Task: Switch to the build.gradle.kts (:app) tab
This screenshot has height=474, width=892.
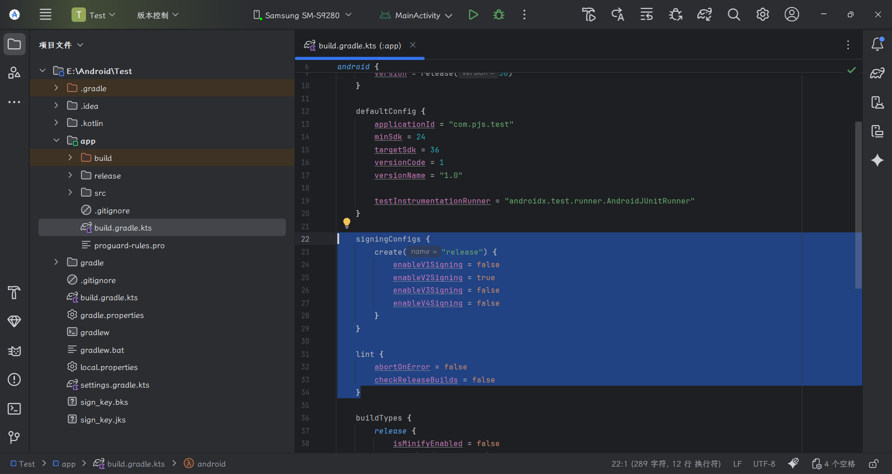Action: click(x=359, y=45)
